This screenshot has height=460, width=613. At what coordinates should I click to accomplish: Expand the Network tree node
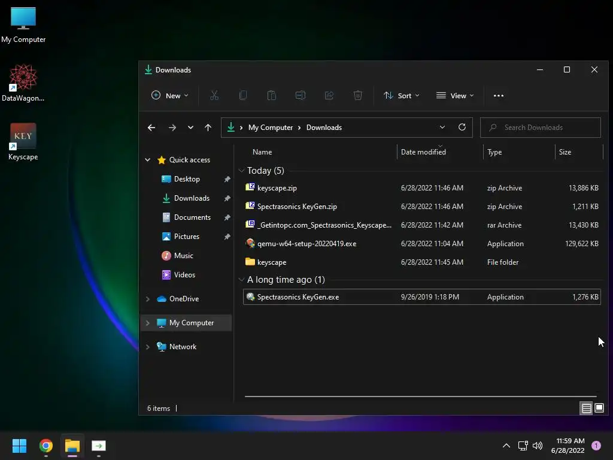coord(148,347)
